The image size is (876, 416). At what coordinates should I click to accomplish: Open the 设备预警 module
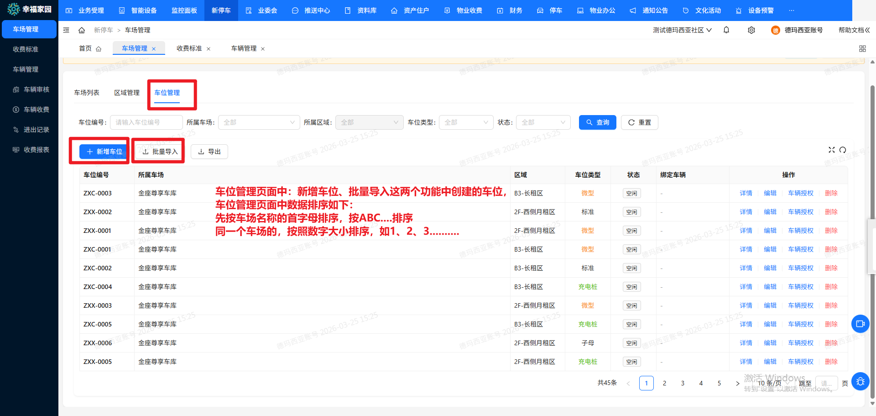point(759,10)
